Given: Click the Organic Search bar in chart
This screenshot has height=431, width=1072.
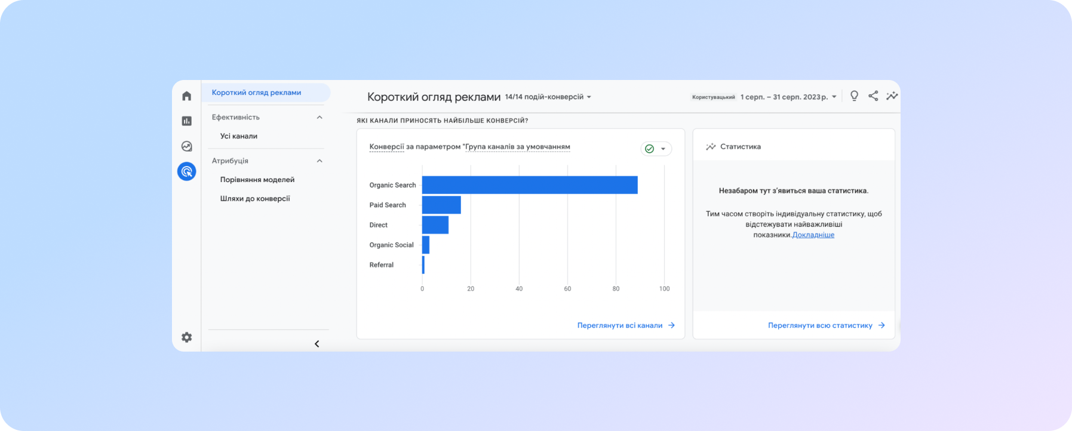Looking at the screenshot, I should pyautogui.click(x=529, y=185).
